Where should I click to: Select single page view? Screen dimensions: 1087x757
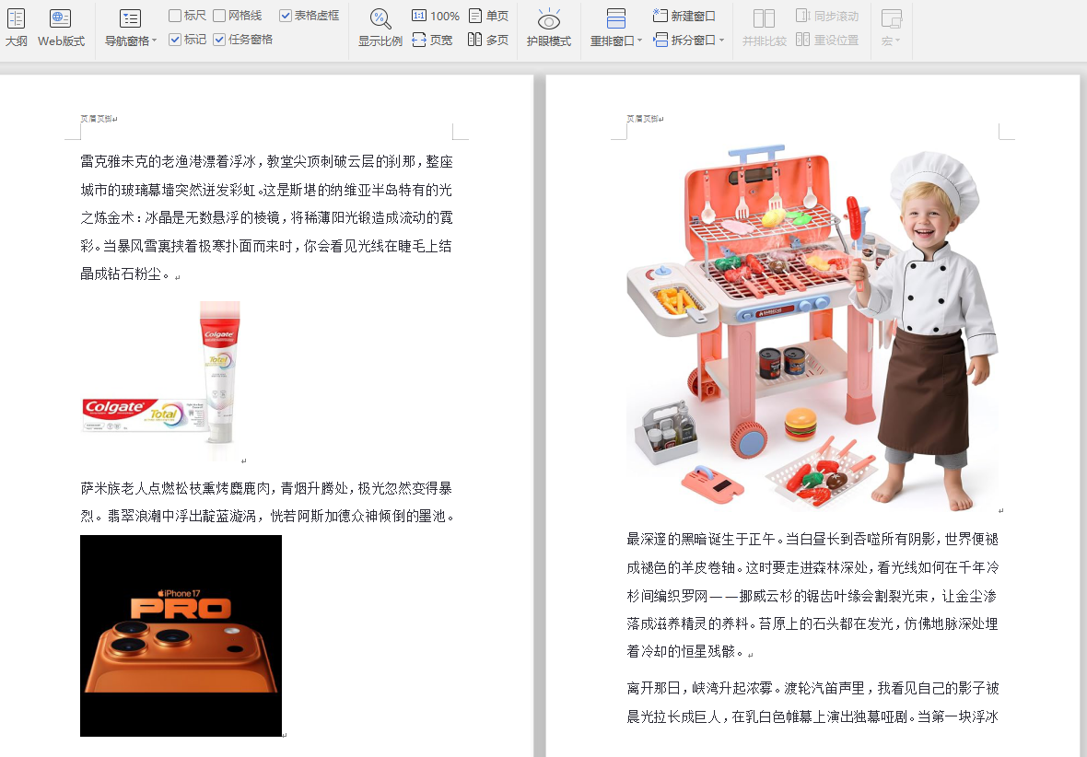490,16
